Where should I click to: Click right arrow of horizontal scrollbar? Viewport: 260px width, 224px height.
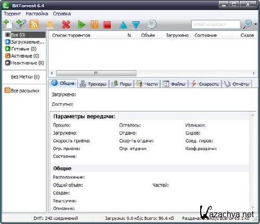(254, 73)
